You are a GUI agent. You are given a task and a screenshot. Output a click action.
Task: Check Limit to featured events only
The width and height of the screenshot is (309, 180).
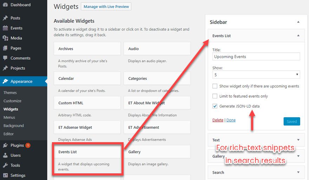215,96
